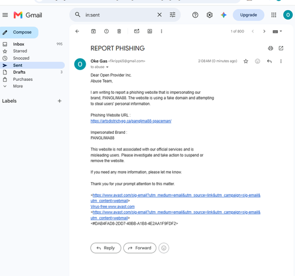The height and width of the screenshot is (276, 295).
Task: Print the email
Action: [x=270, y=48]
